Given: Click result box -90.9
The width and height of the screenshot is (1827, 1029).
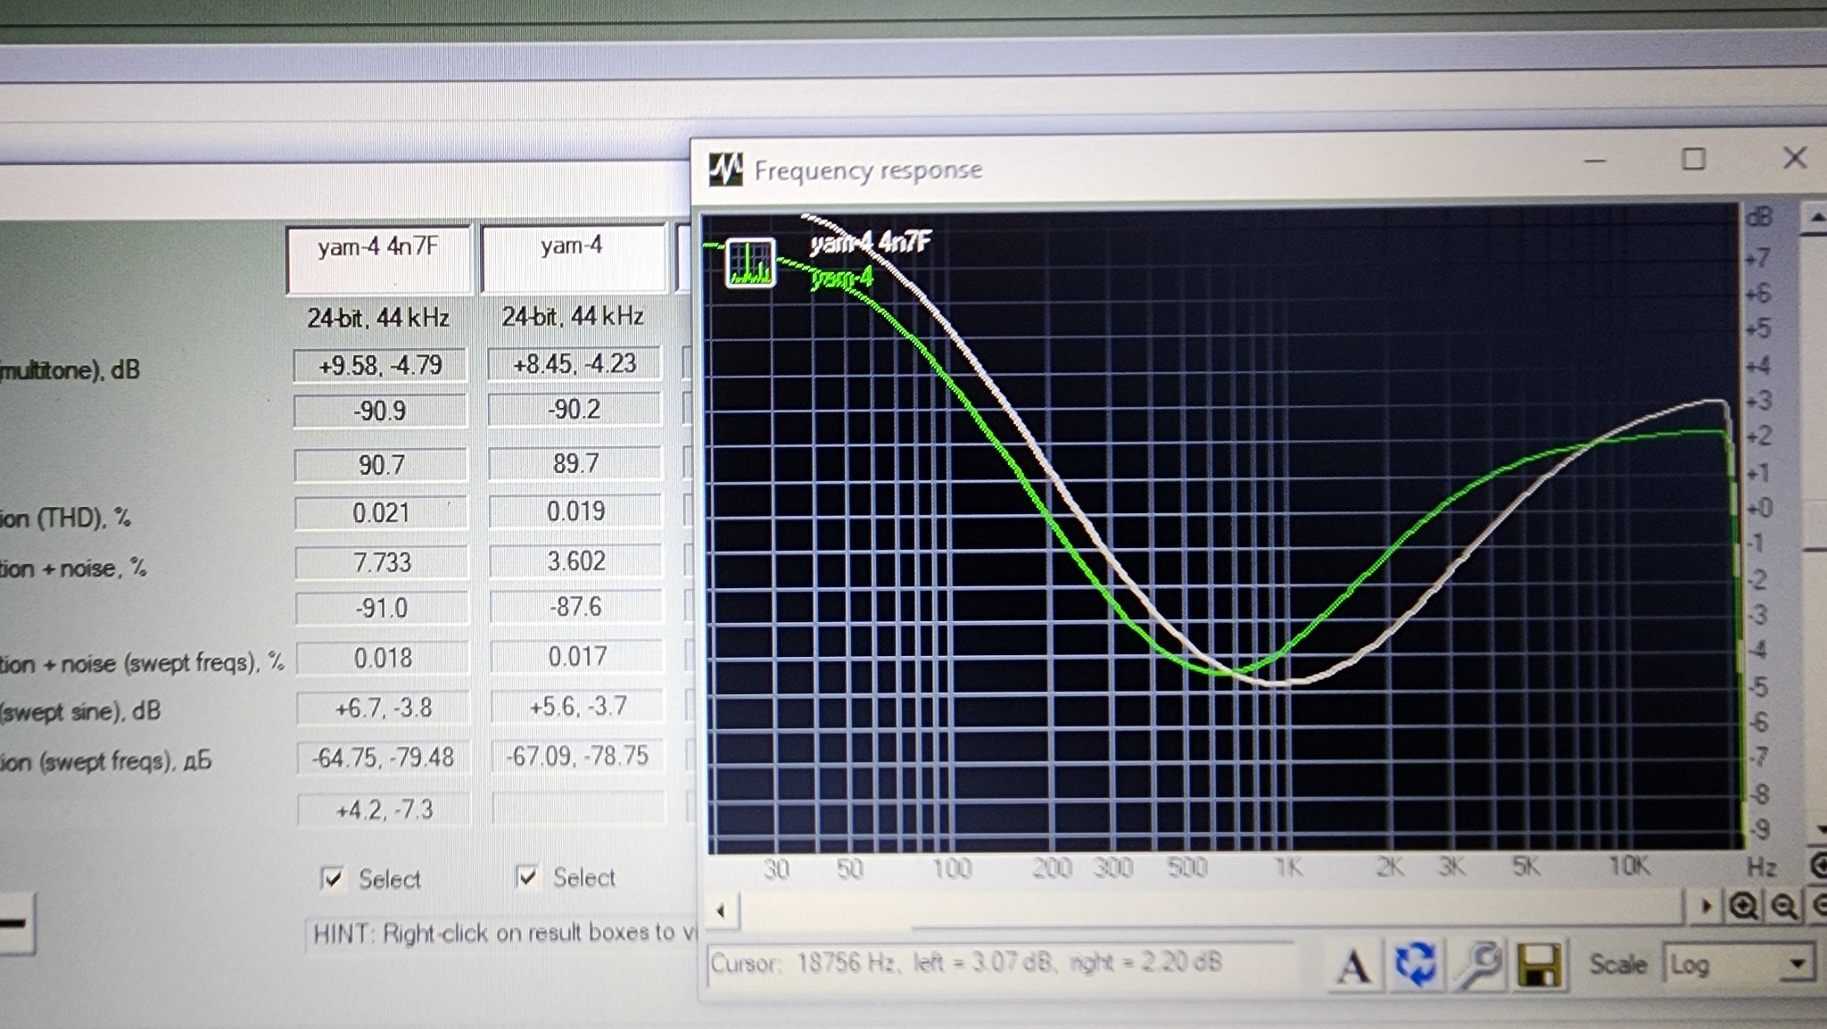Looking at the screenshot, I should [380, 411].
